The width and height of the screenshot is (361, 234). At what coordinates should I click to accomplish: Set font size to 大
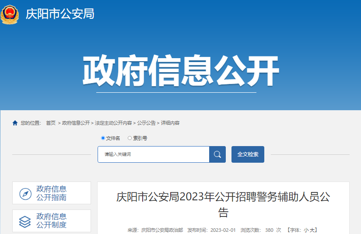[312, 230]
